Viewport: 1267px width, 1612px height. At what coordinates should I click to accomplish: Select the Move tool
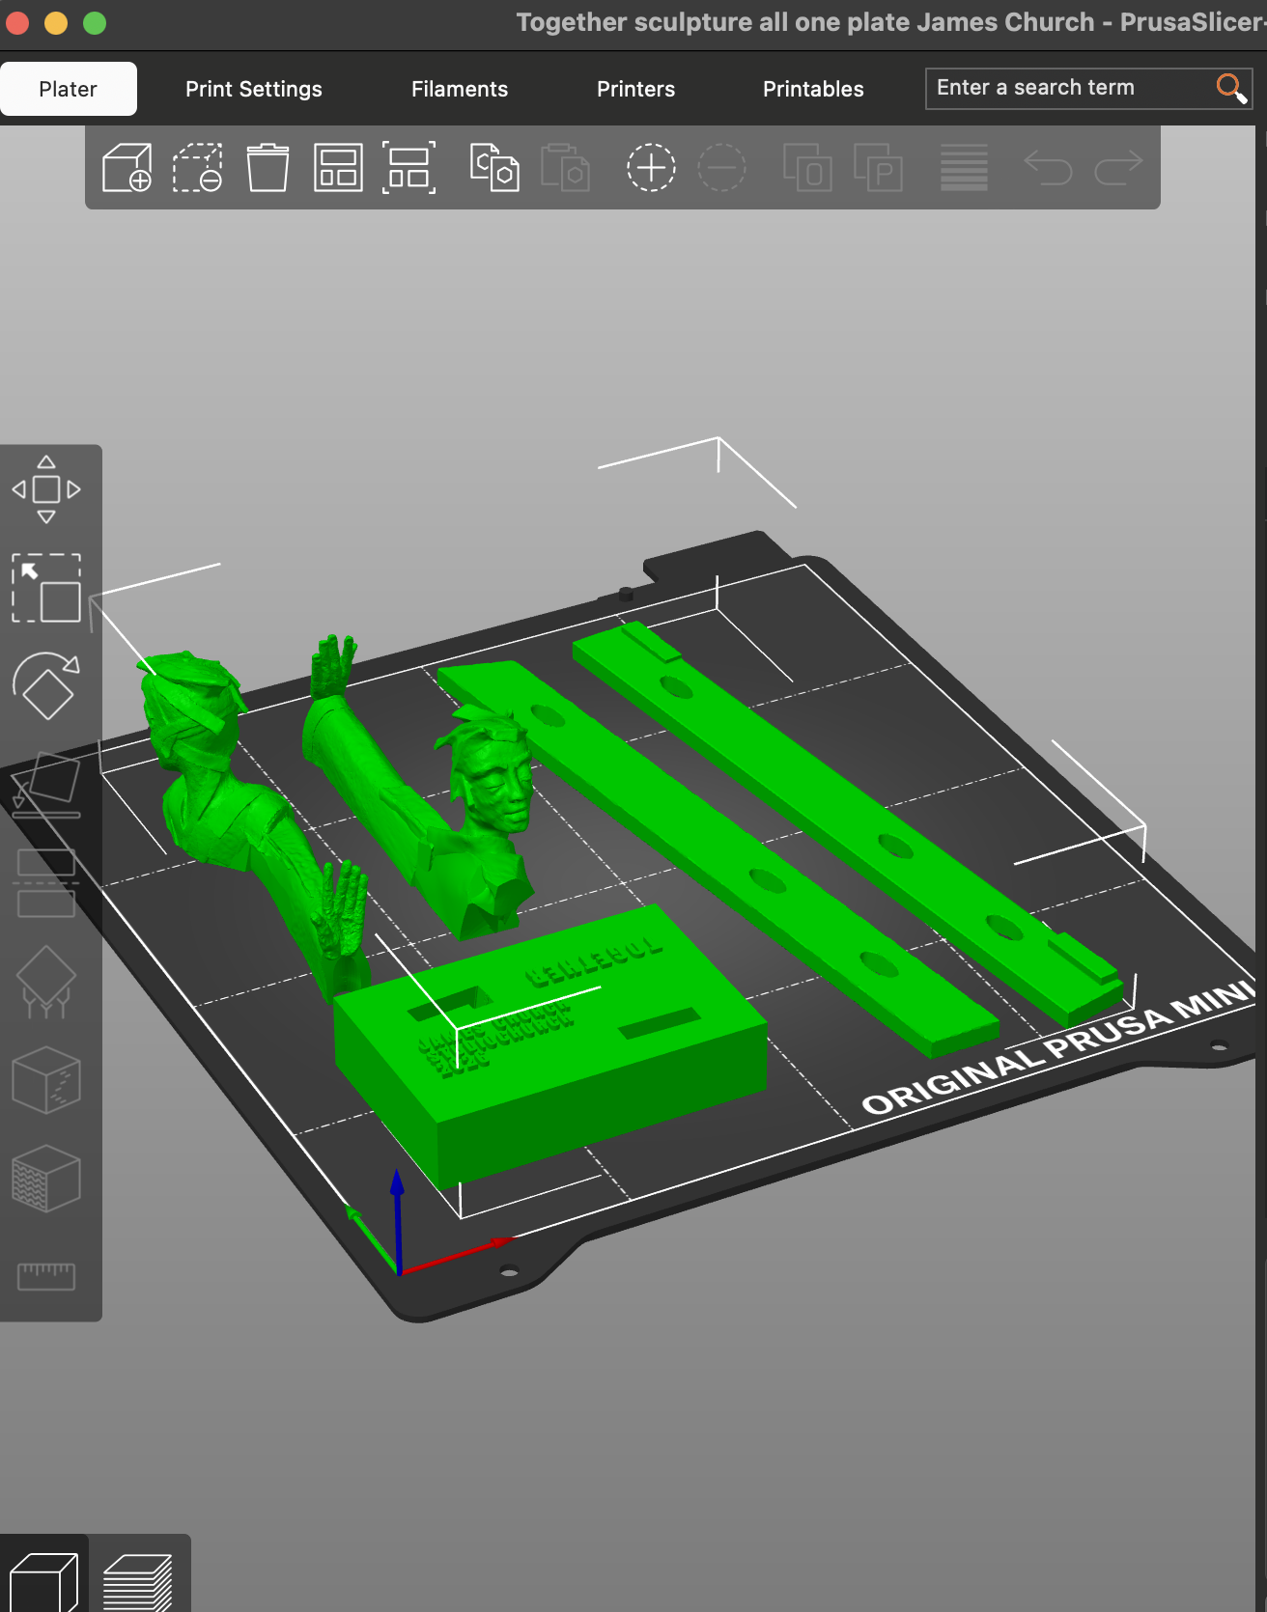click(x=46, y=489)
